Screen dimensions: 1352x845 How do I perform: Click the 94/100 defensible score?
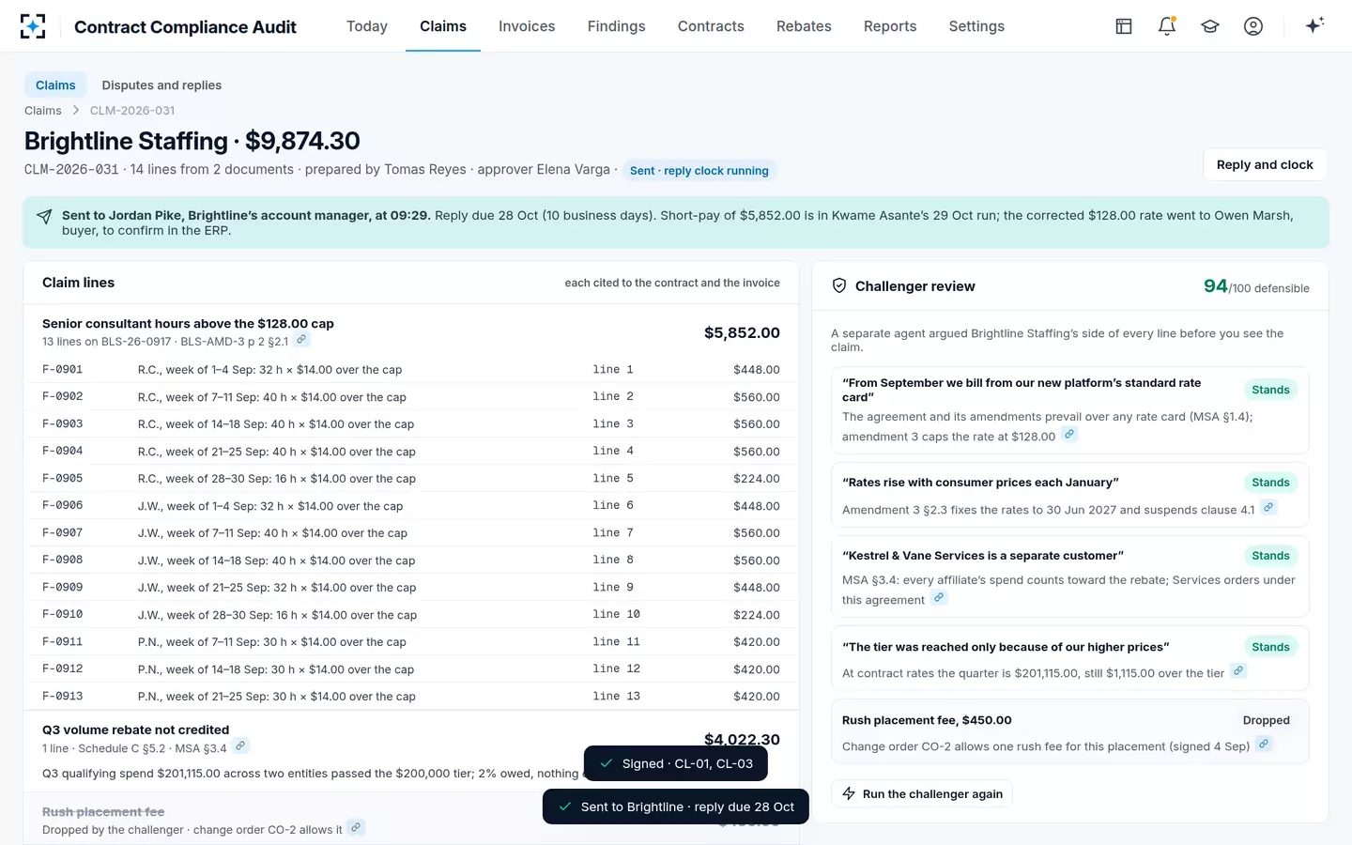[x=1256, y=286]
